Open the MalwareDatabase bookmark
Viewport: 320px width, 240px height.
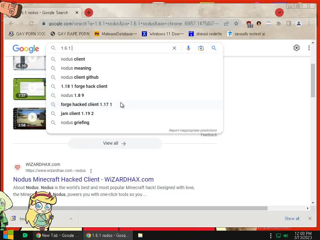pyautogui.click(x=116, y=34)
